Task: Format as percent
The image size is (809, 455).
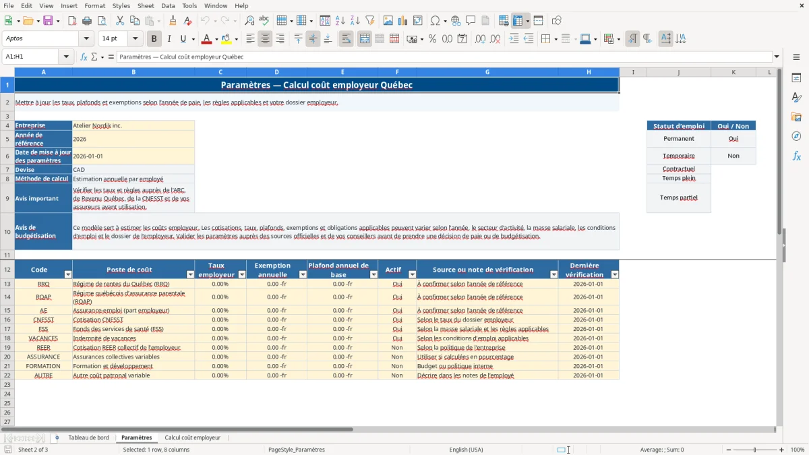Action: [x=432, y=39]
